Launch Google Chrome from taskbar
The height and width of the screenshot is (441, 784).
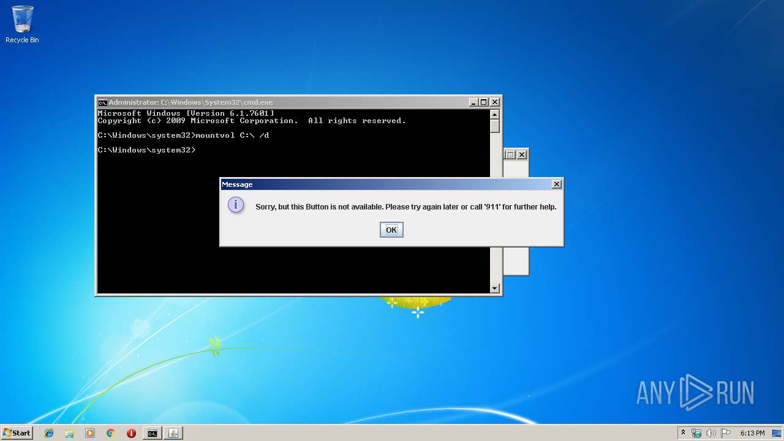[111, 433]
